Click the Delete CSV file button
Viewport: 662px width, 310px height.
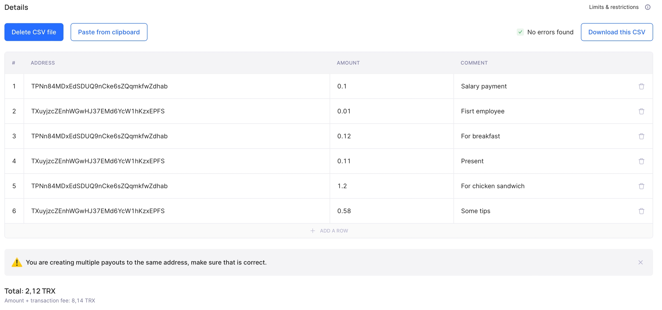point(34,32)
